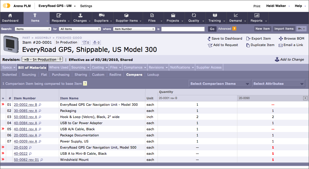Select the Windshield Mount item name
Viewport: 309px width, 169px height.
(74, 160)
